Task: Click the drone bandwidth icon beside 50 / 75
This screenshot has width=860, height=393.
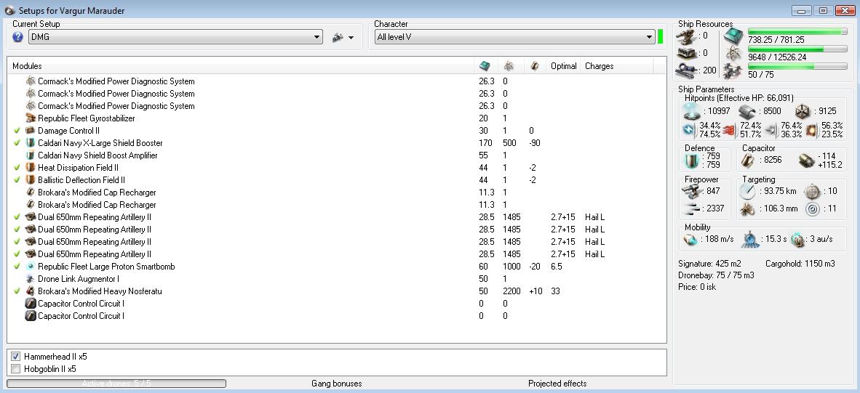Action: (733, 71)
